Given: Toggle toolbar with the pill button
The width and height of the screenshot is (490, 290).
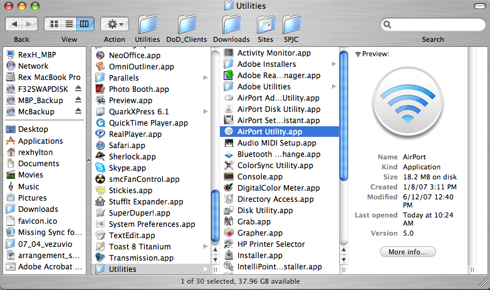Looking at the screenshot, I should [x=480, y=6].
